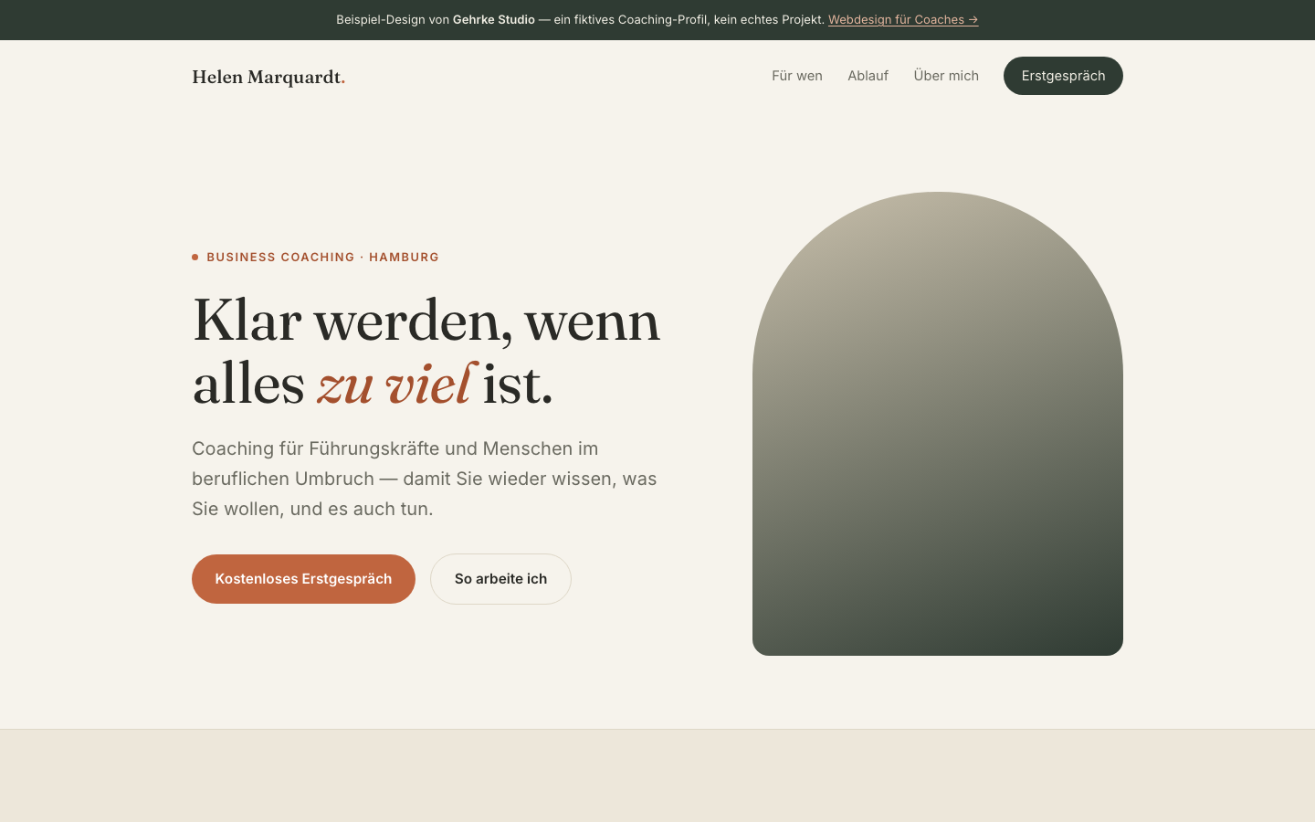Click the Business Coaching · Hamburg label
Viewport: 1315px width, 822px height.
click(316, 258)
